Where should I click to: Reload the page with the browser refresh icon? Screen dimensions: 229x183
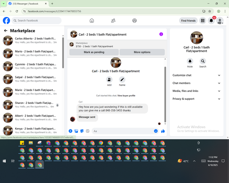(x=17, y=11)
